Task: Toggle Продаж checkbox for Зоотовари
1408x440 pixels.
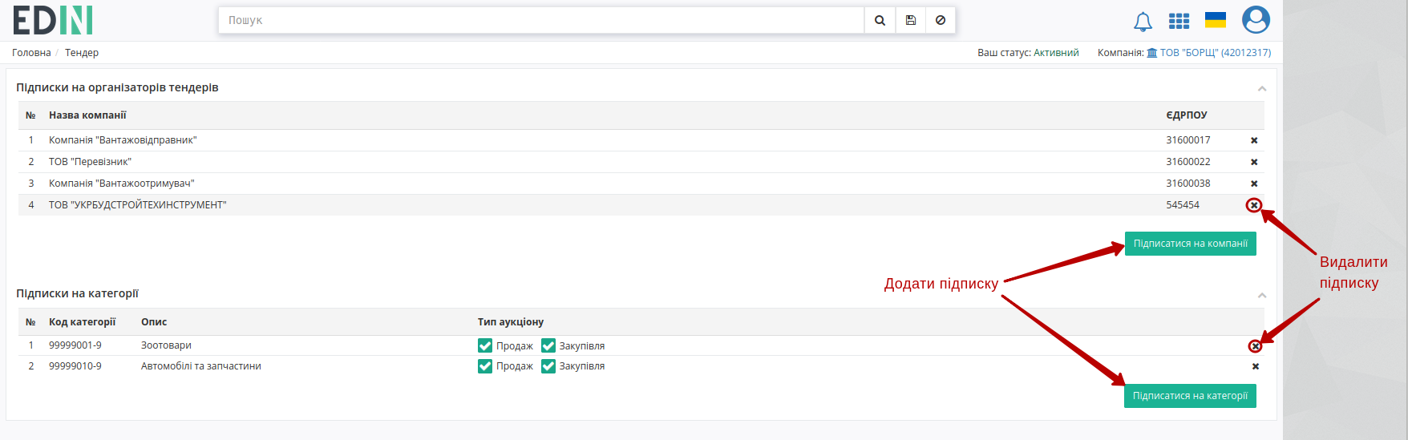Action: (x=485, y=345)
